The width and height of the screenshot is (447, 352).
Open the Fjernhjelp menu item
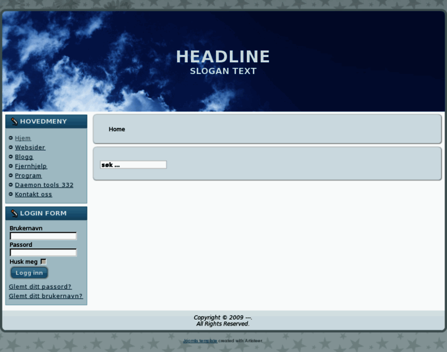click(x=31, y=167)
